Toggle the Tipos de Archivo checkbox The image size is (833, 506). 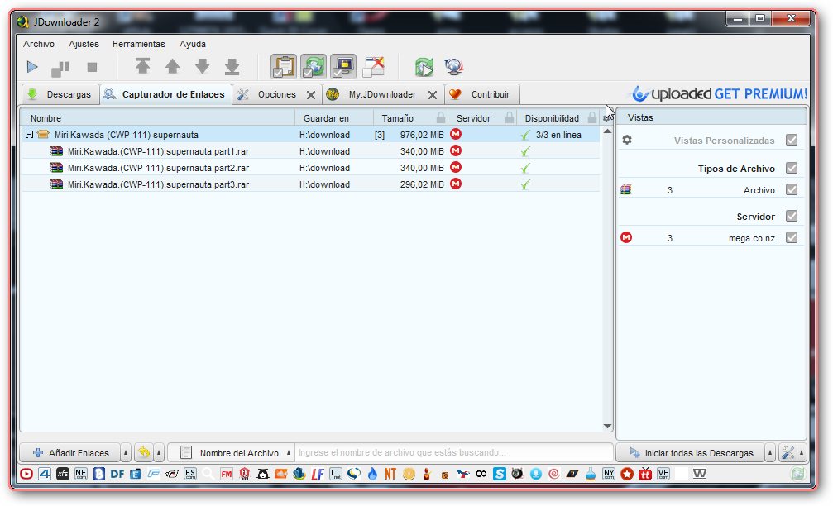tap(792, 169)
